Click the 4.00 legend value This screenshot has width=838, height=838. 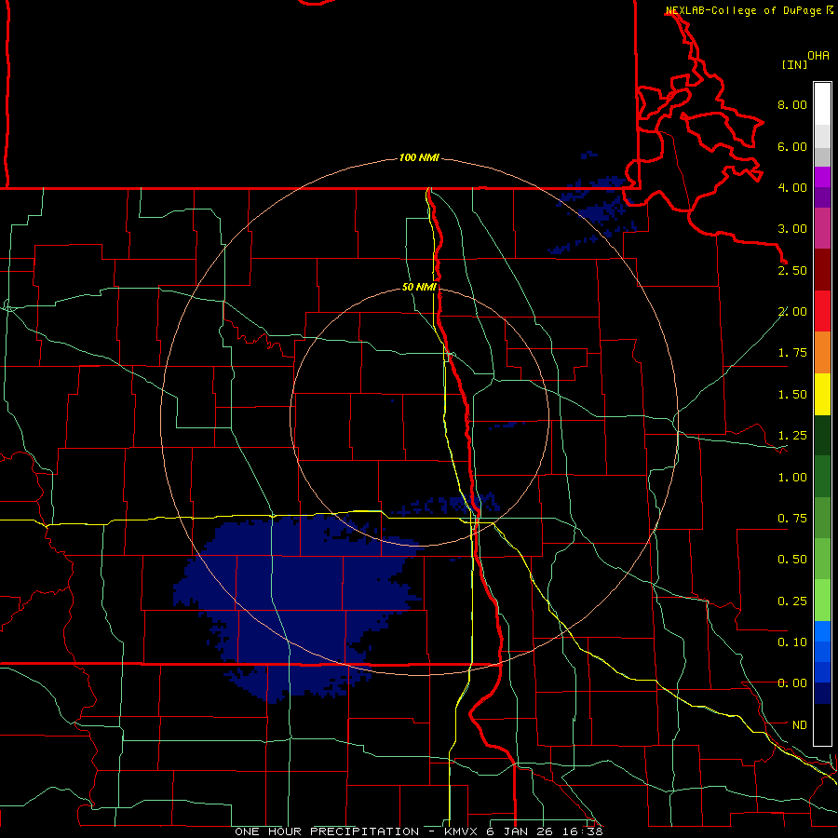click(x=792, y=187)
